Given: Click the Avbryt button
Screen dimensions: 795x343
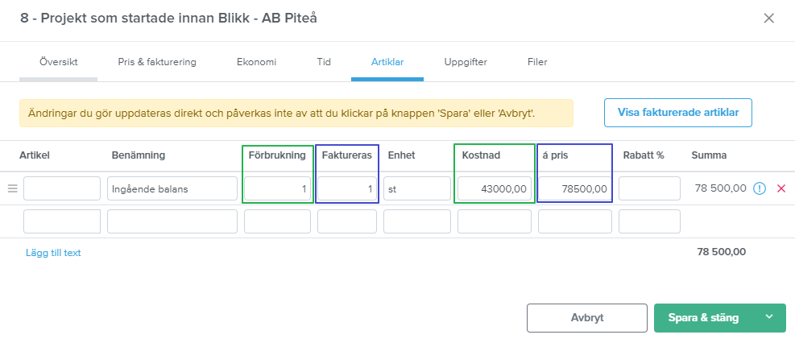Looking at the screenshot, I should click(x=587, y=318).
